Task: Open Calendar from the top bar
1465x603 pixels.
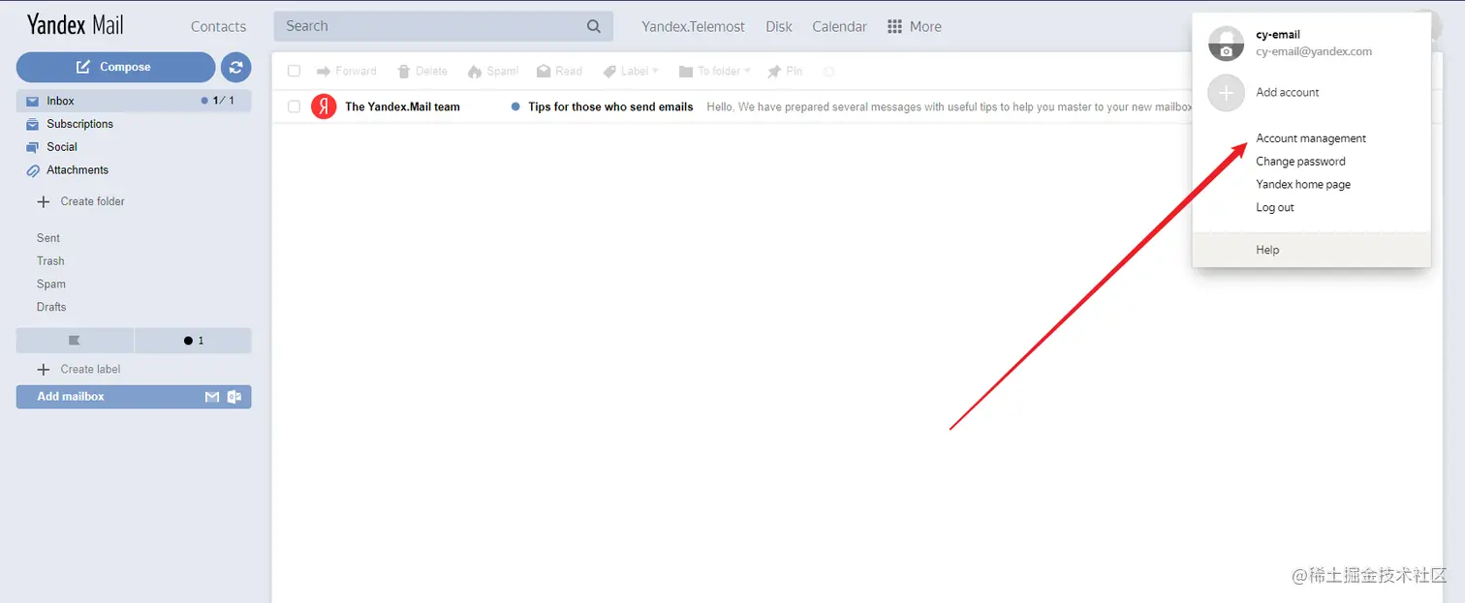Action: (x=839, y=27)
